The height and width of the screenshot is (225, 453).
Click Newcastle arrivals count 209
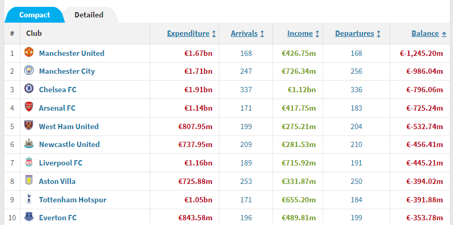(x=246, y=144)
